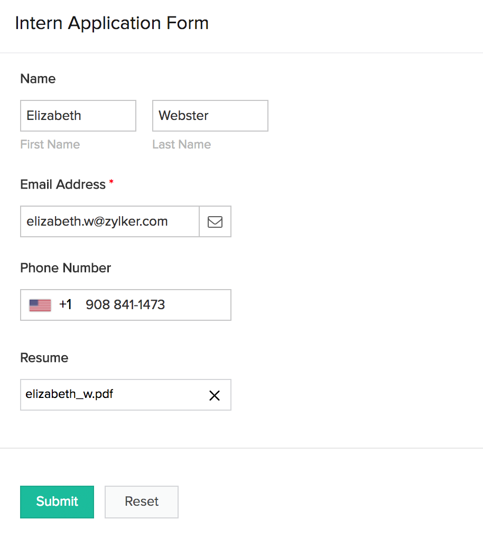Submit the intern application form
This screenshot has width=483, height=538.
(57, 502)
